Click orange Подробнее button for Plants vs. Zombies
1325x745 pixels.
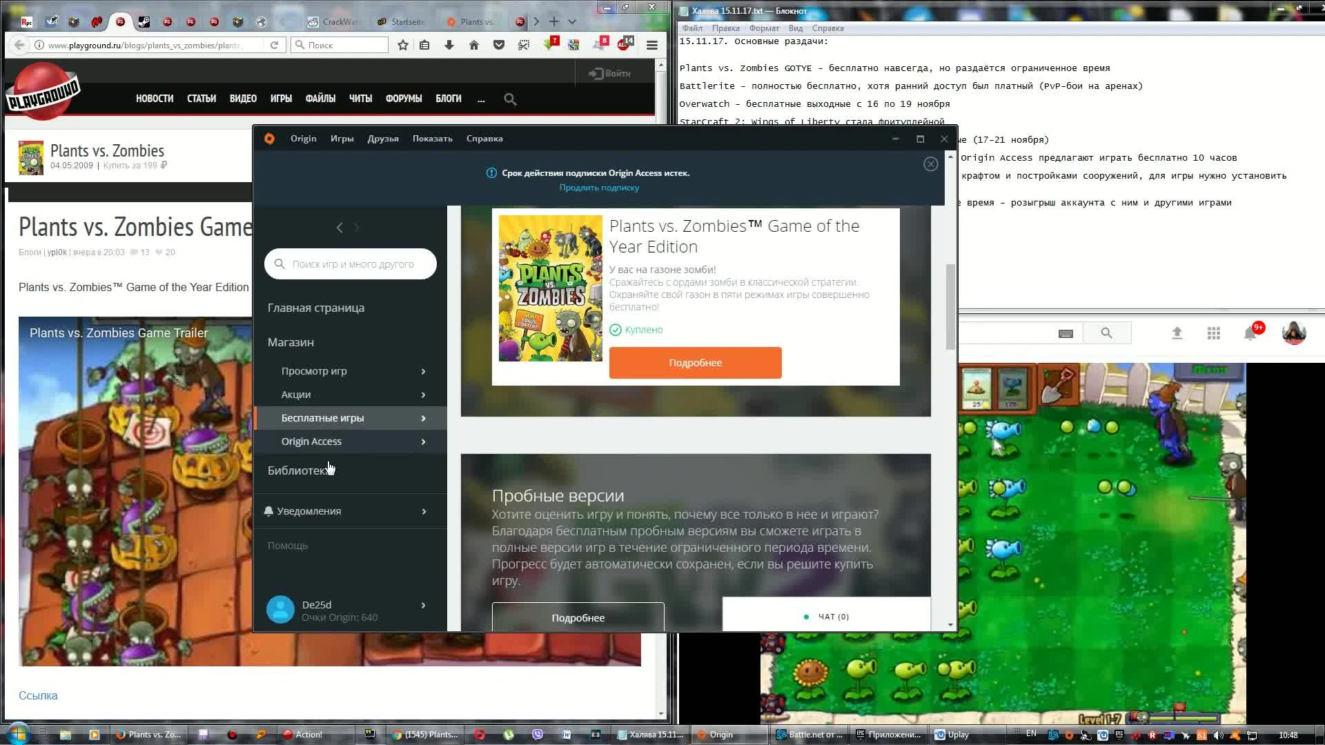(x=695, y=363)
